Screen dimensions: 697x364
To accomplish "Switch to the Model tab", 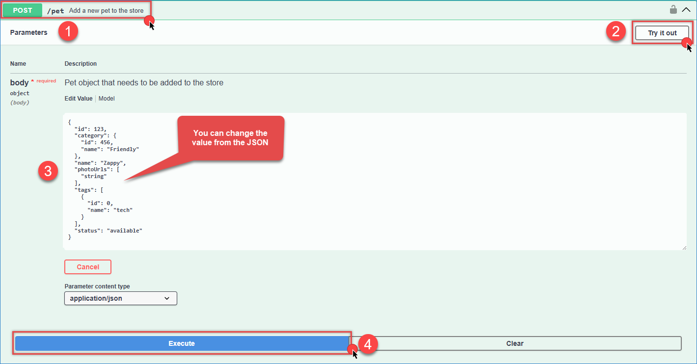I will pos(107,99).
